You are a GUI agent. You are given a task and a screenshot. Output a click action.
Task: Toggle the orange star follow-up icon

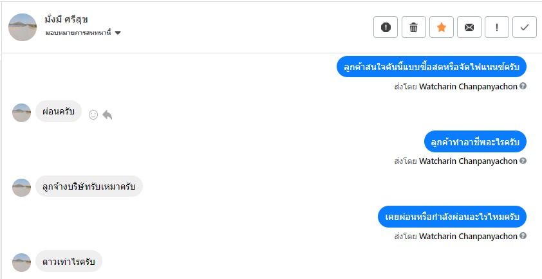point(442,27)
